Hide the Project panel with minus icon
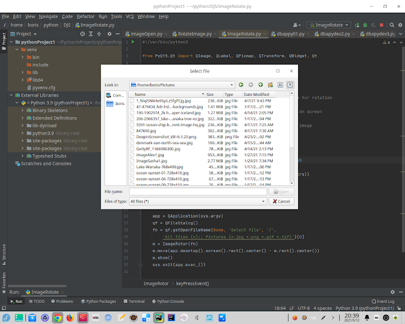 [x=118, y=34]
